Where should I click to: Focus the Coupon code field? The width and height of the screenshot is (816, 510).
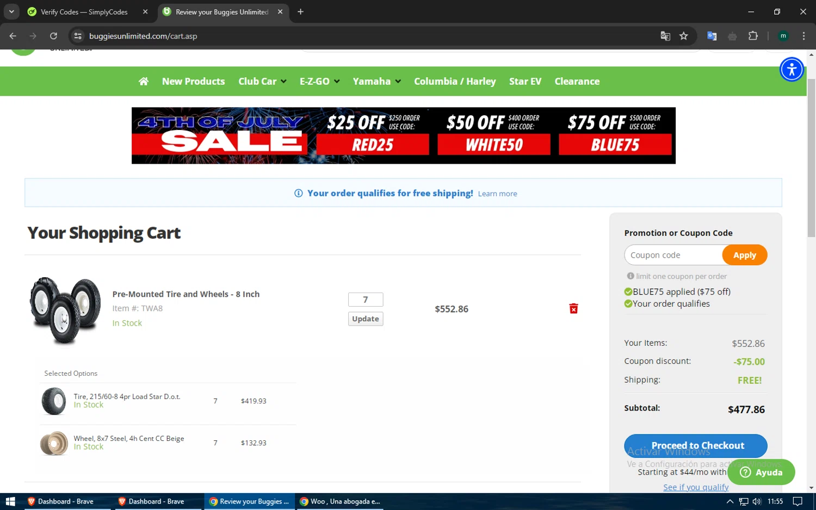[673, 255]
